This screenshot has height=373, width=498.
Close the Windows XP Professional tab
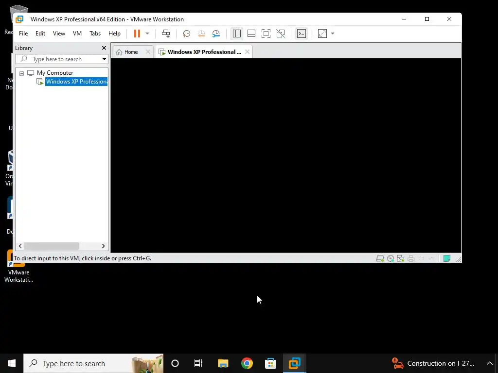click(247, 51)
